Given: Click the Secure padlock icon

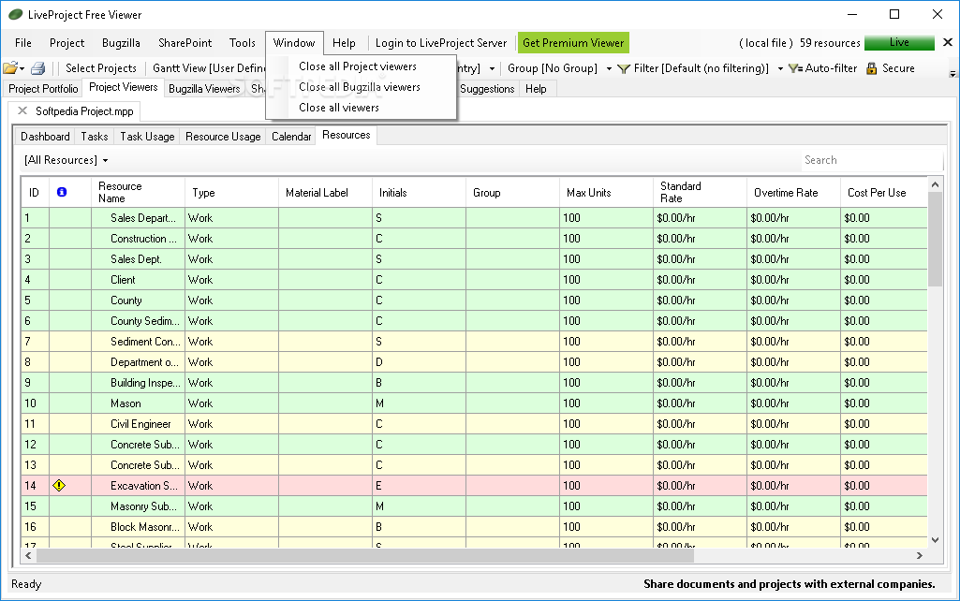Looking at the screenshot, I should [x=871, y=68].
